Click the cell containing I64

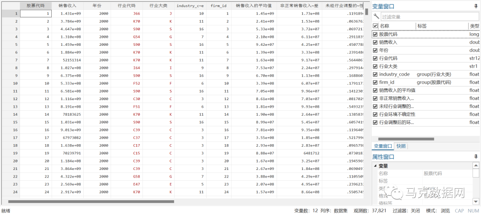pos(126,68)
